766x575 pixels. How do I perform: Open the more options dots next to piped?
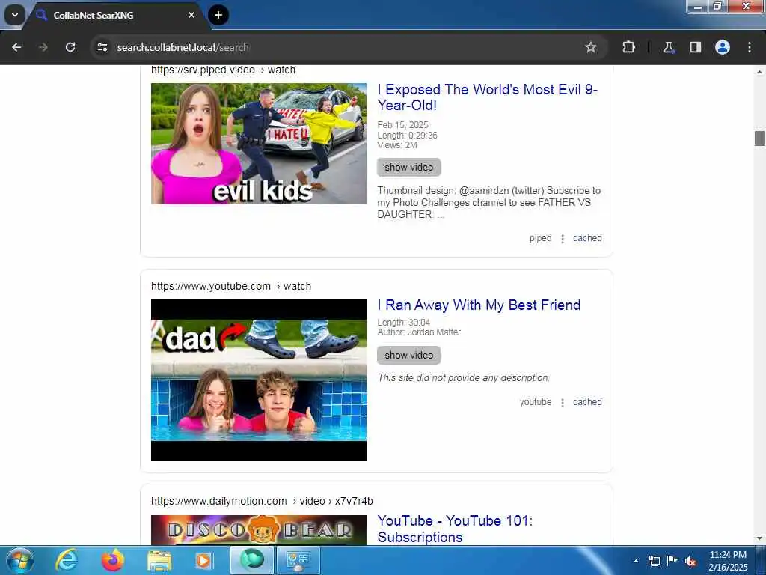pyautogui.click(x=563, y=239)
